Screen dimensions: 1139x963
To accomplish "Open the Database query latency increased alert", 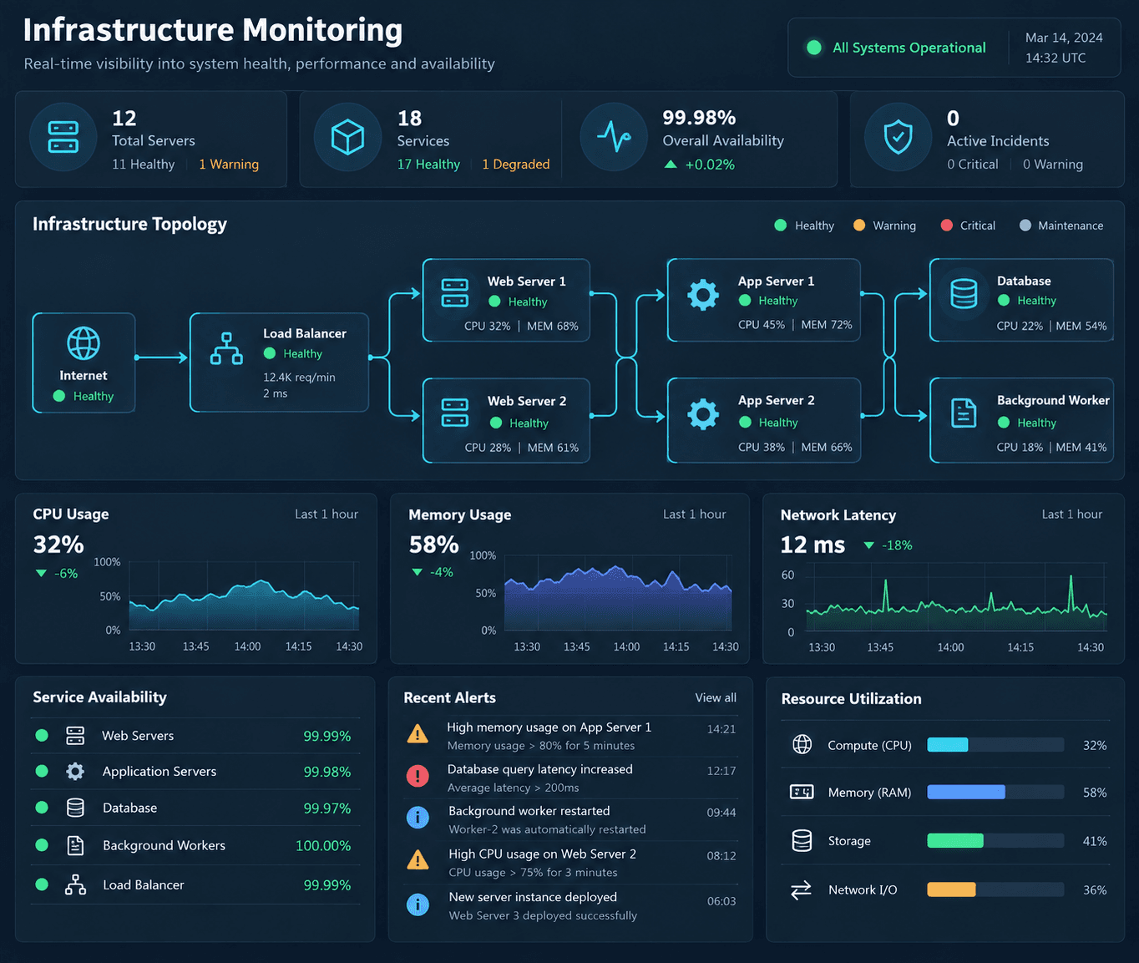I will tap(570, 778).
